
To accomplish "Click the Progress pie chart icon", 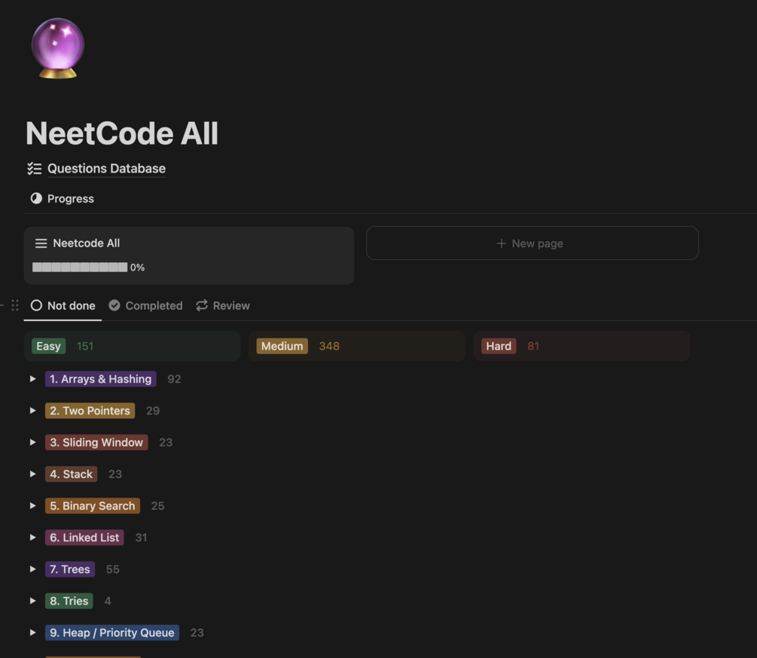I will coord(36,199).
